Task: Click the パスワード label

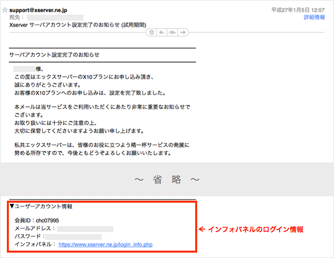Action: [x=29, y=236]
